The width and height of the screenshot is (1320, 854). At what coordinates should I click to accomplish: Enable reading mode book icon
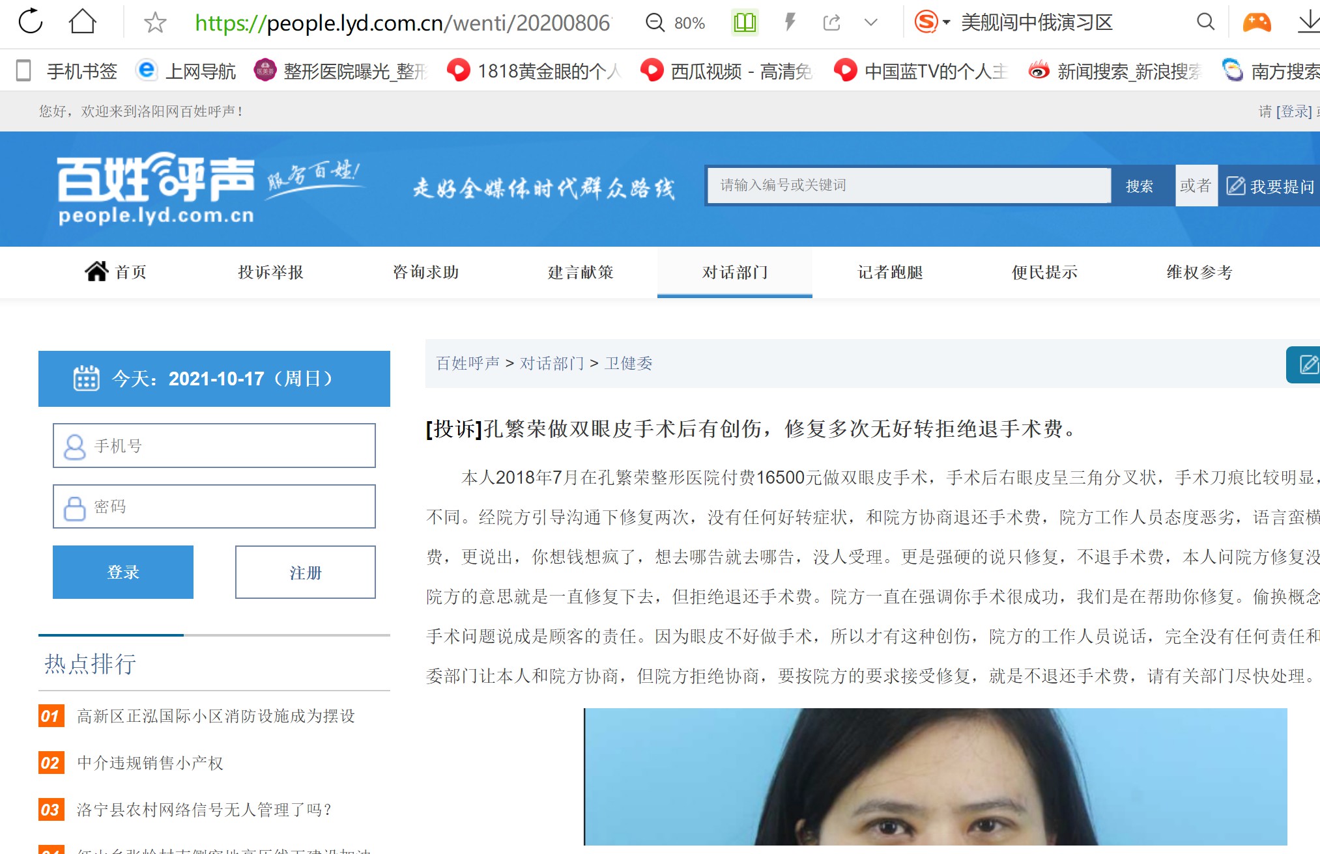[745, 23]
